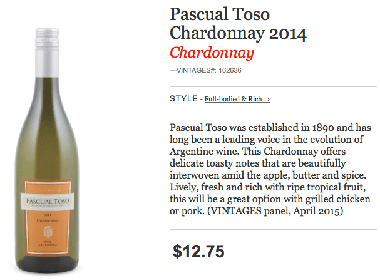Click the red Chardonnay varietal heading

(212, 53)
